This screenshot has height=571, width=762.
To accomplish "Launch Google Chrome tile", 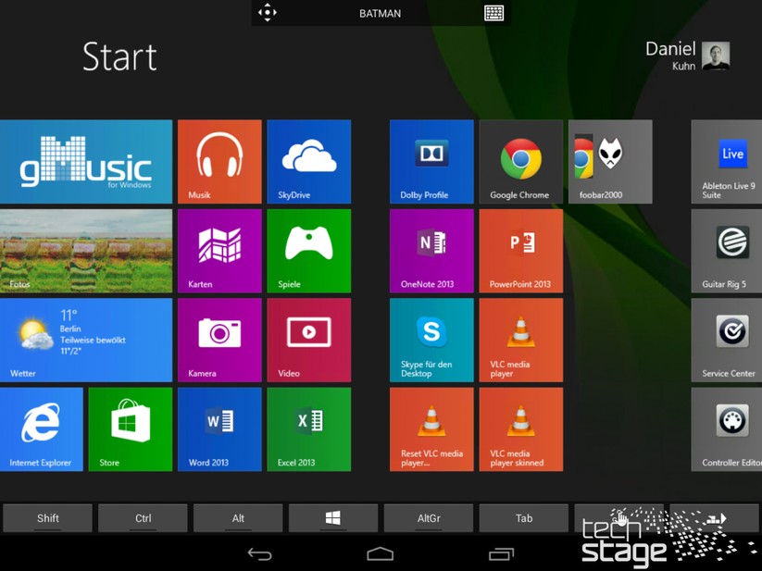I will pos(521,162).
